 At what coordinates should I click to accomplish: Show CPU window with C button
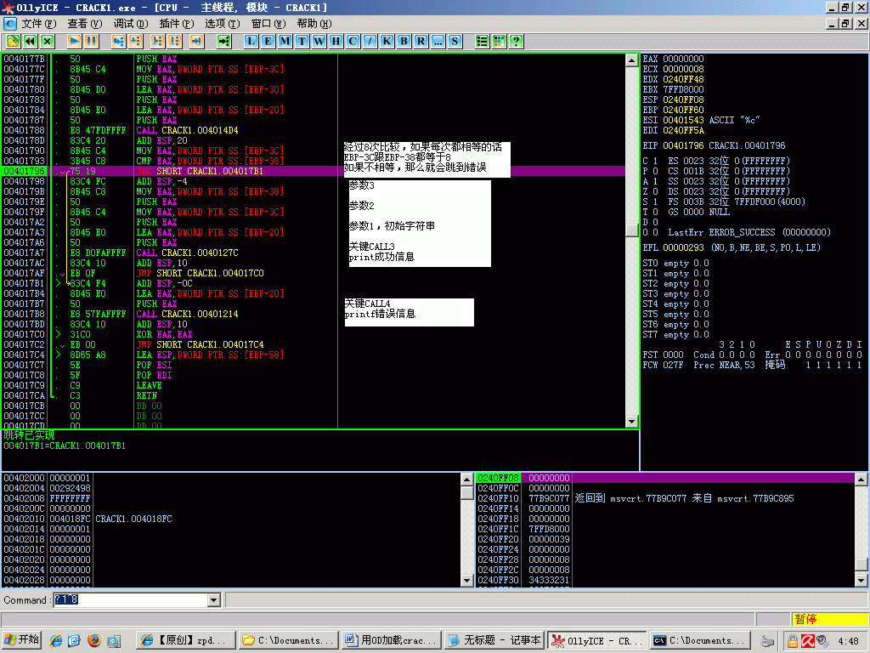(x=353, y=41)
